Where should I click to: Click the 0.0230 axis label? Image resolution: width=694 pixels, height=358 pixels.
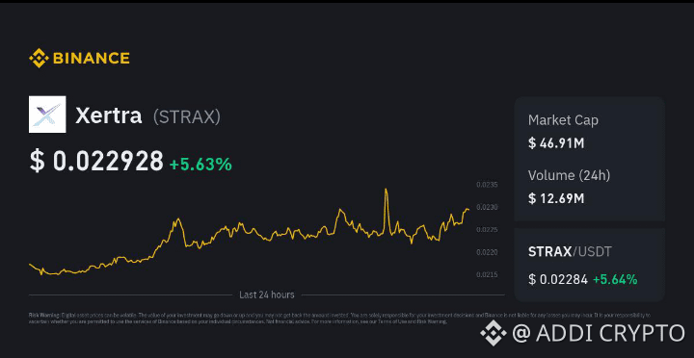487,207
